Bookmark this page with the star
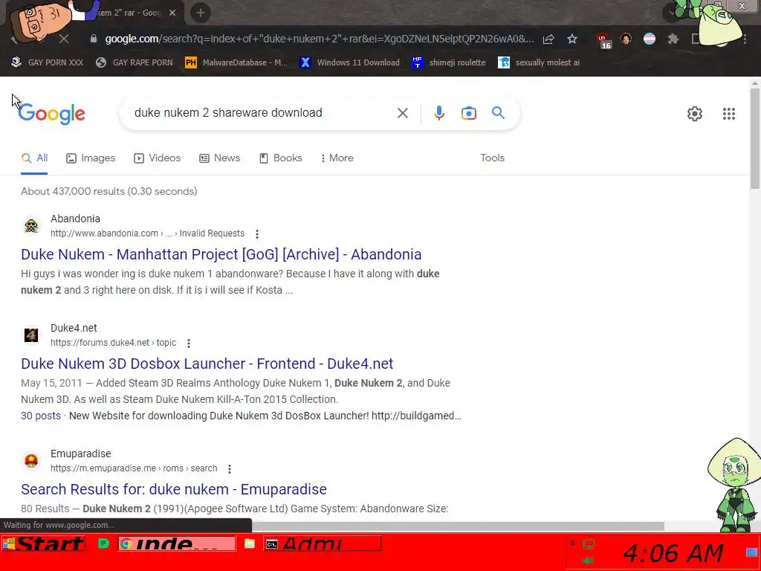 [x=572, y=39]
